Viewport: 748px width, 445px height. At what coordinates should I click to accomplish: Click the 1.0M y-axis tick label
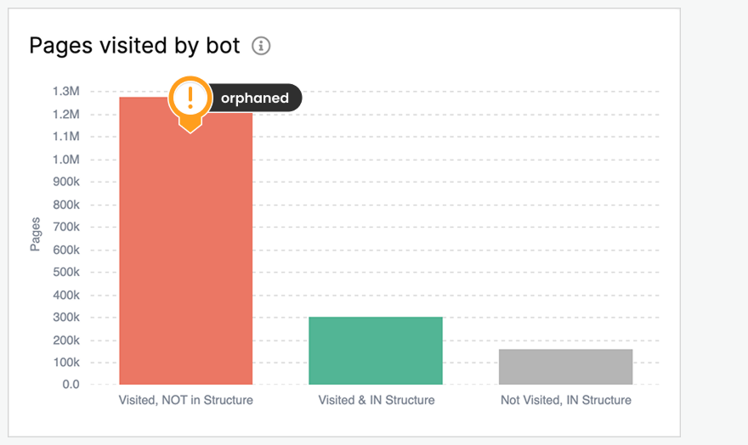tap(66, 160)
